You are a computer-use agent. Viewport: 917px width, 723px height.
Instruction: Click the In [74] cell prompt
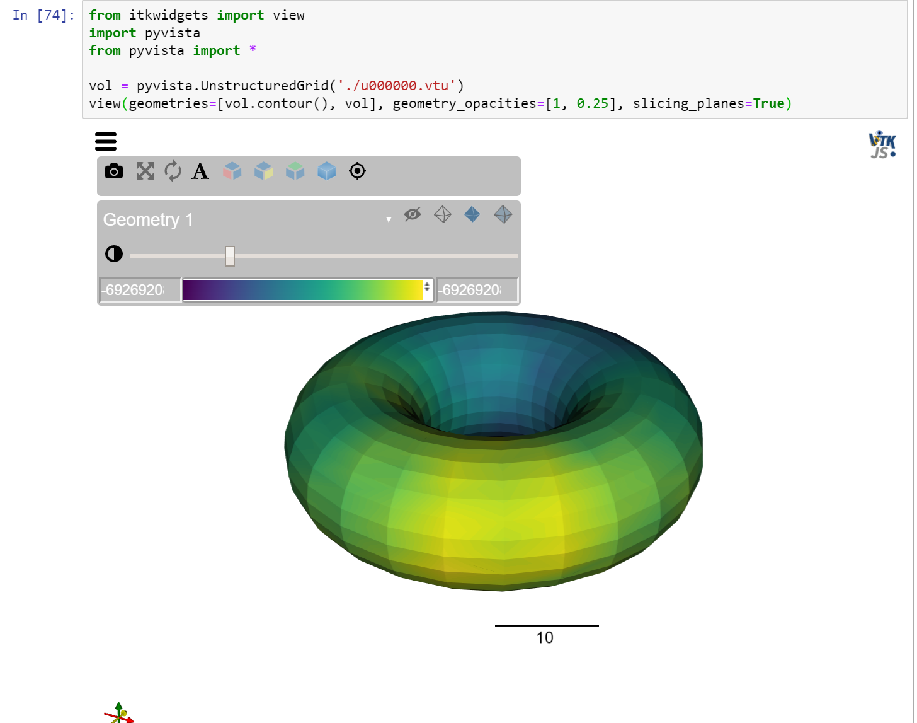pos(43,15)
